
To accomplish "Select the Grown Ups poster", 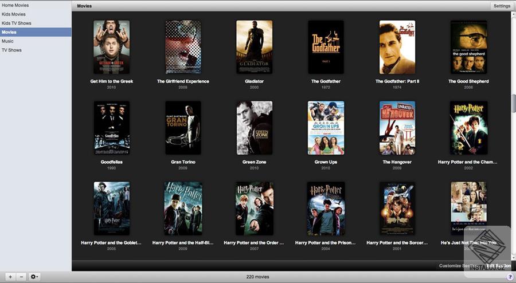I will click(326, 128).
